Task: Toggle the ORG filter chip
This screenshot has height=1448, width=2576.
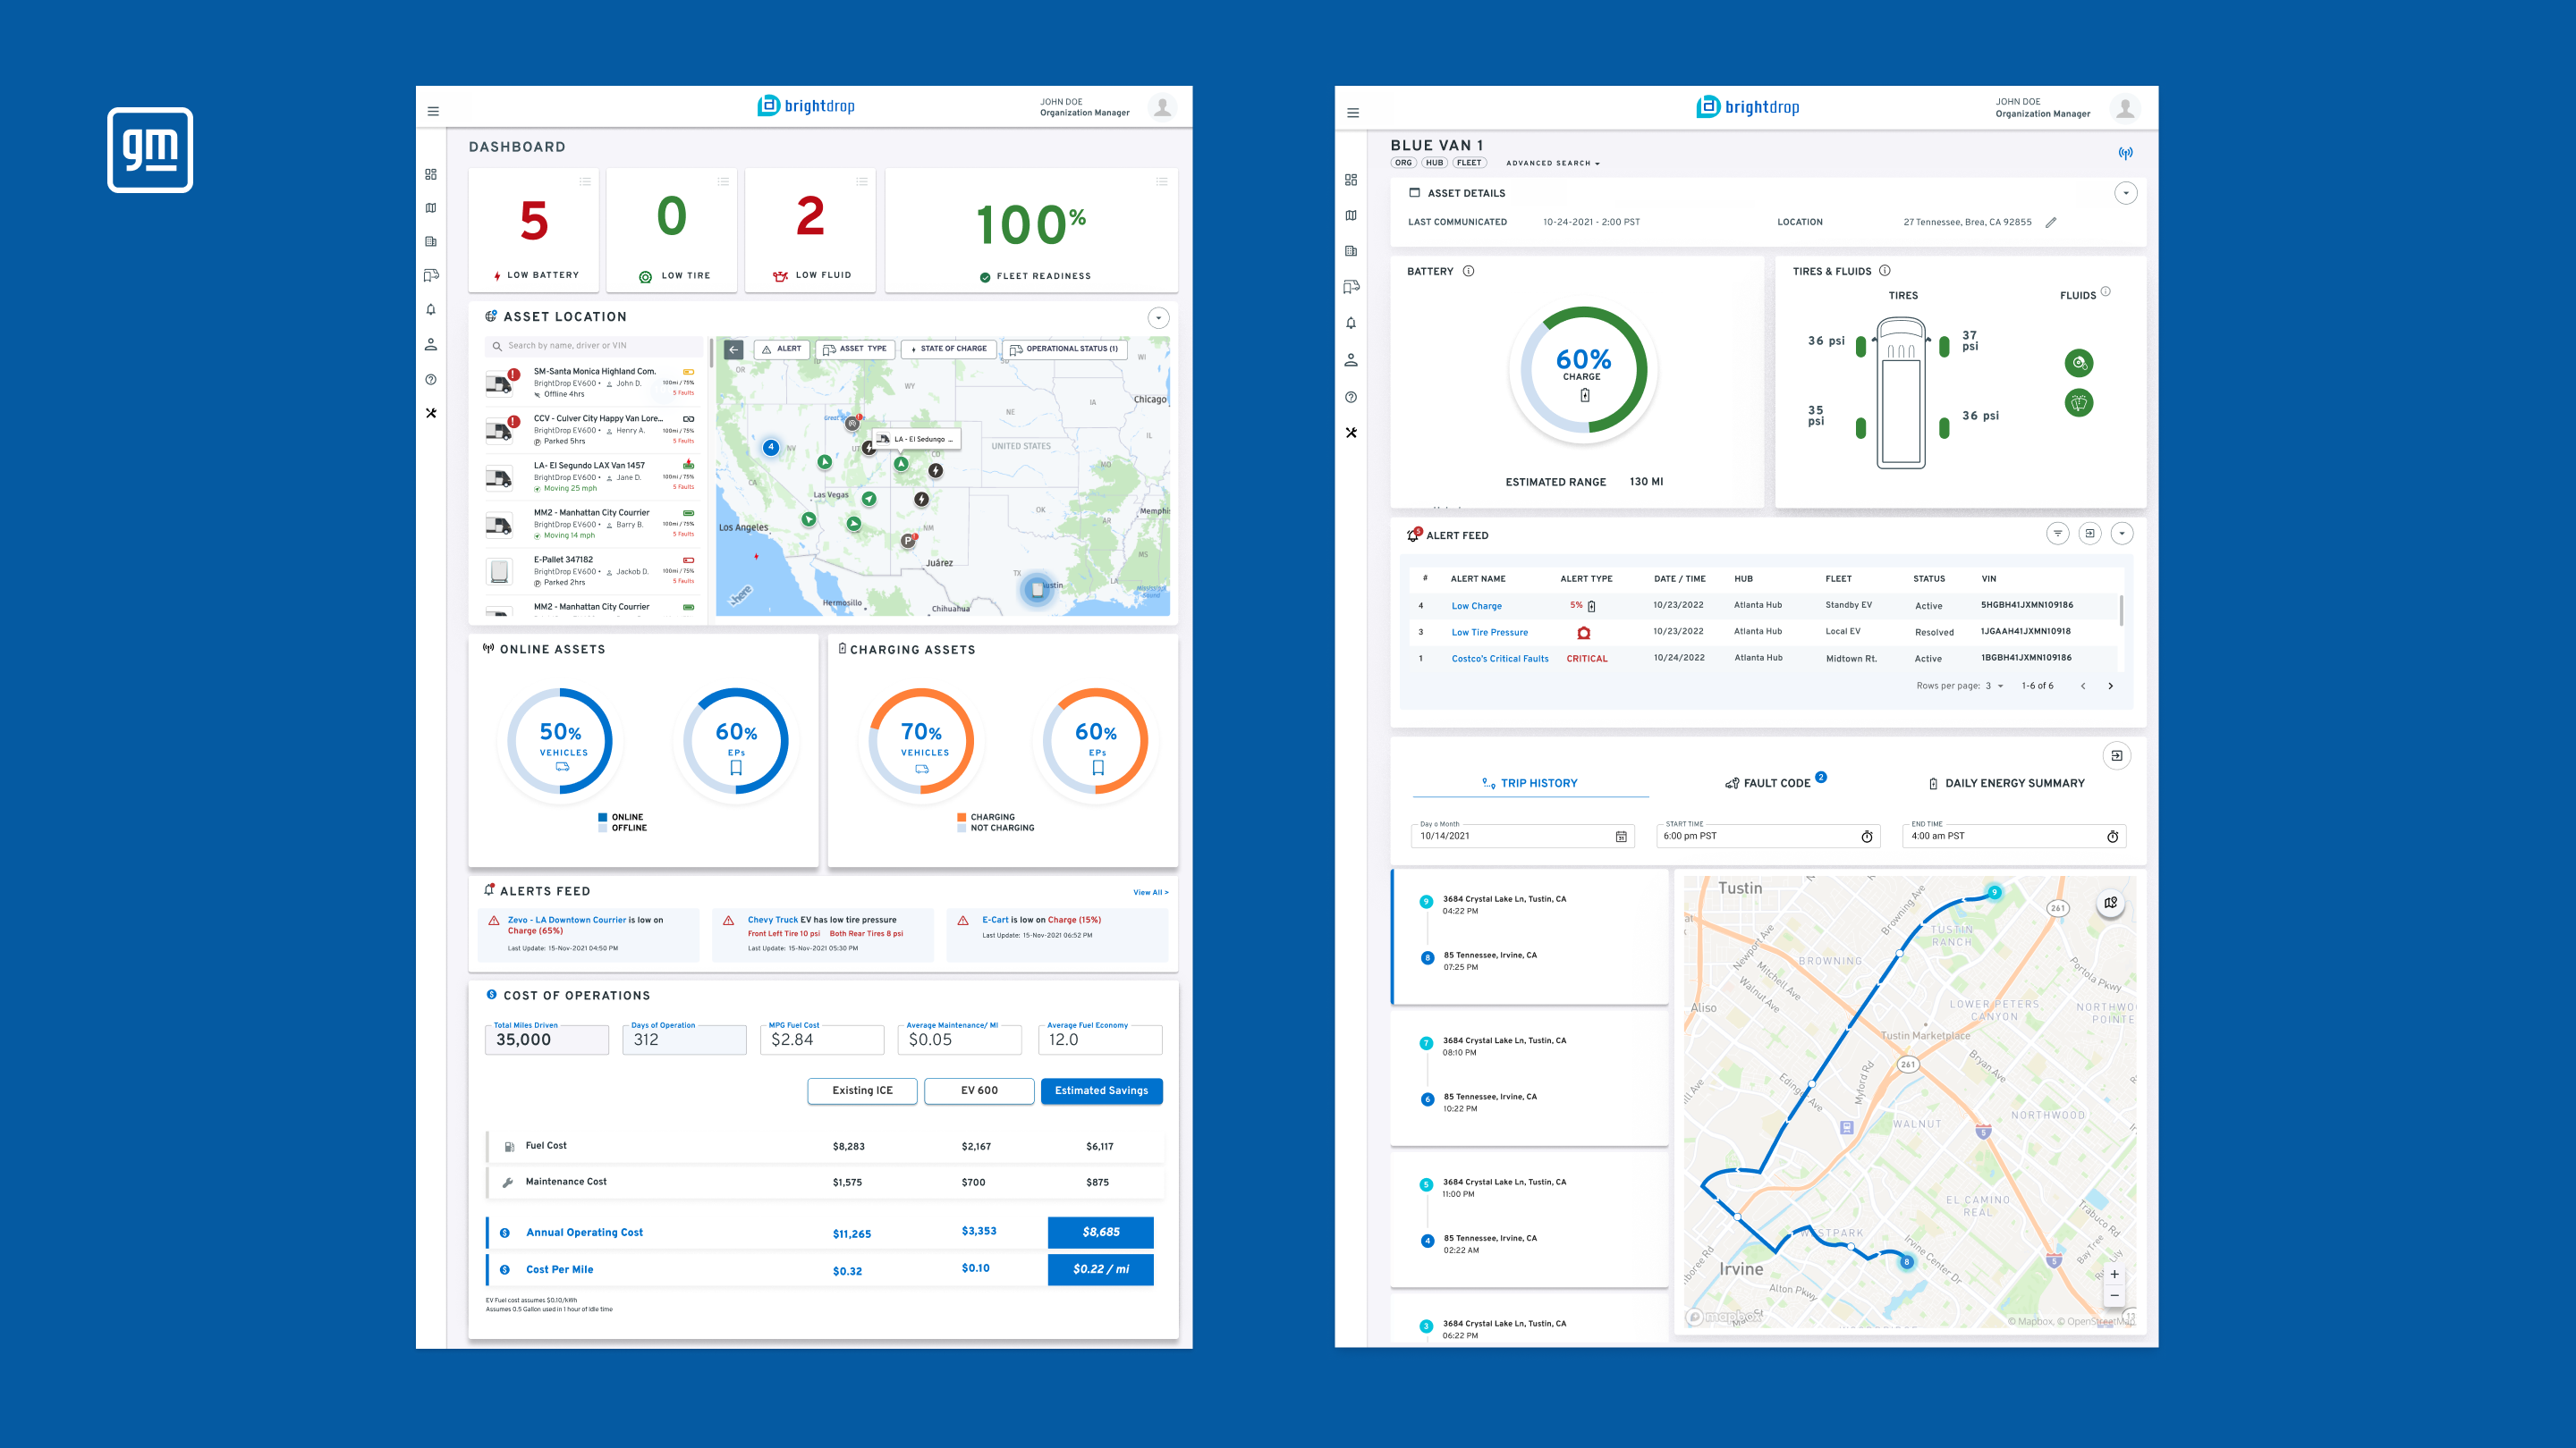Action: click(1403, 163)
